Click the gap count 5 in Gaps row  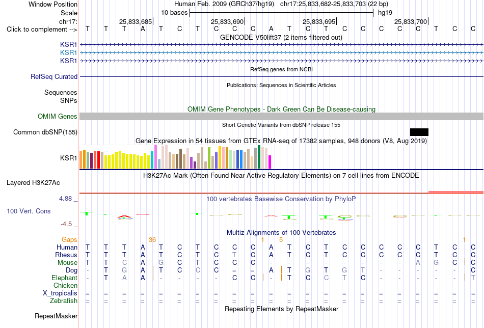pyautogui.click(x=281, y=240)
